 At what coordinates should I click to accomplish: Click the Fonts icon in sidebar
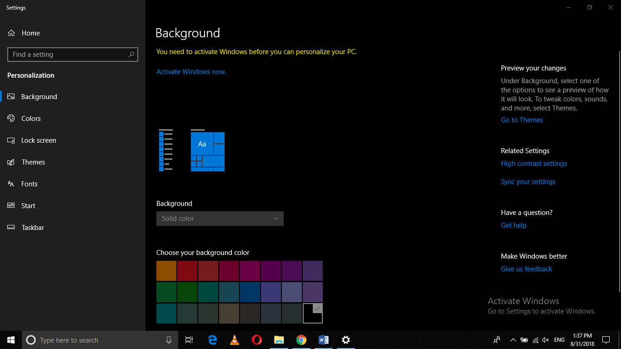coord(11,184)
